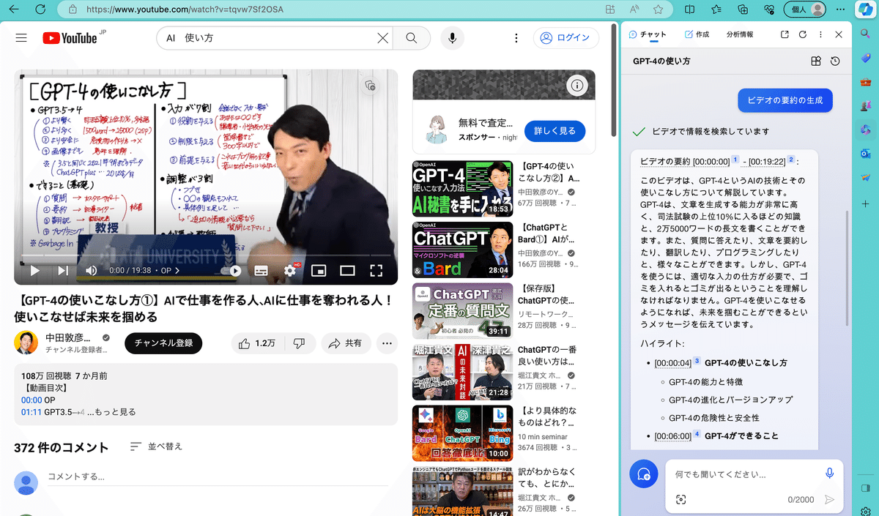Refresh the Copilot sidebar

point(803,34)
